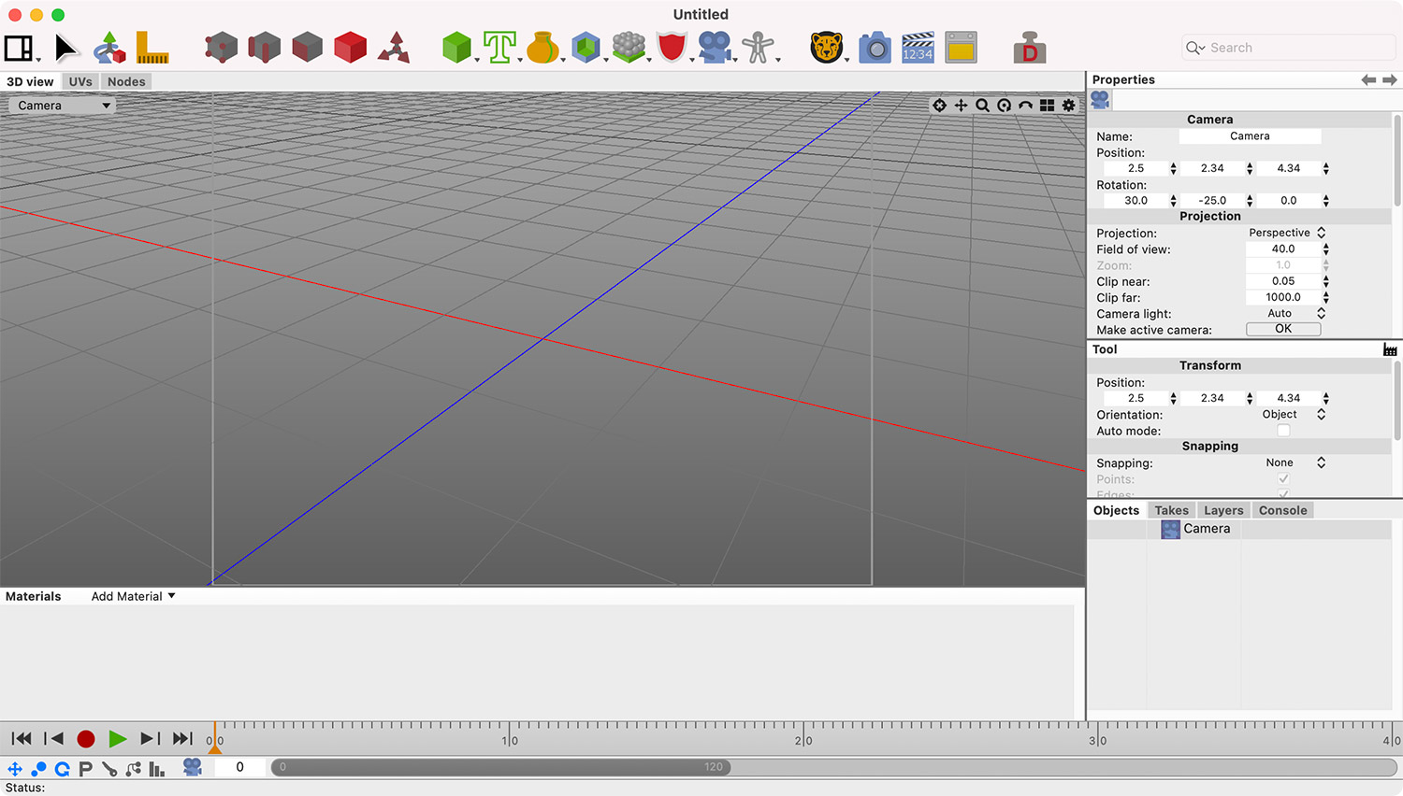The image size is (1403, 796).
Task: Select the point selection mode tool
Action: [221, 47]
